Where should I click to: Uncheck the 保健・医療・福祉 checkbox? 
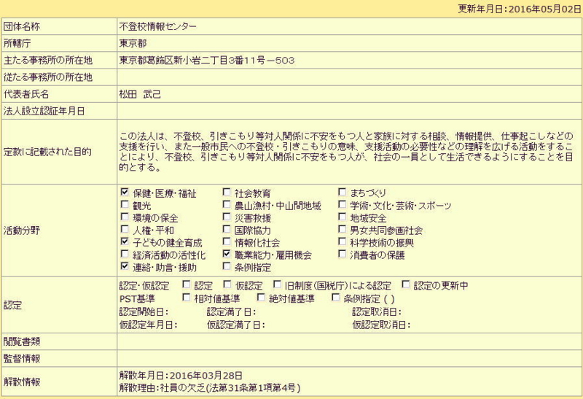pos(125,192)
